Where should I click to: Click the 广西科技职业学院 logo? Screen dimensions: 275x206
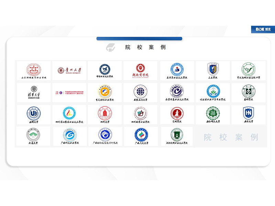point(70,135)
